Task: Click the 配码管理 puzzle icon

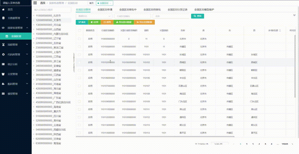Action: [3, 84]
